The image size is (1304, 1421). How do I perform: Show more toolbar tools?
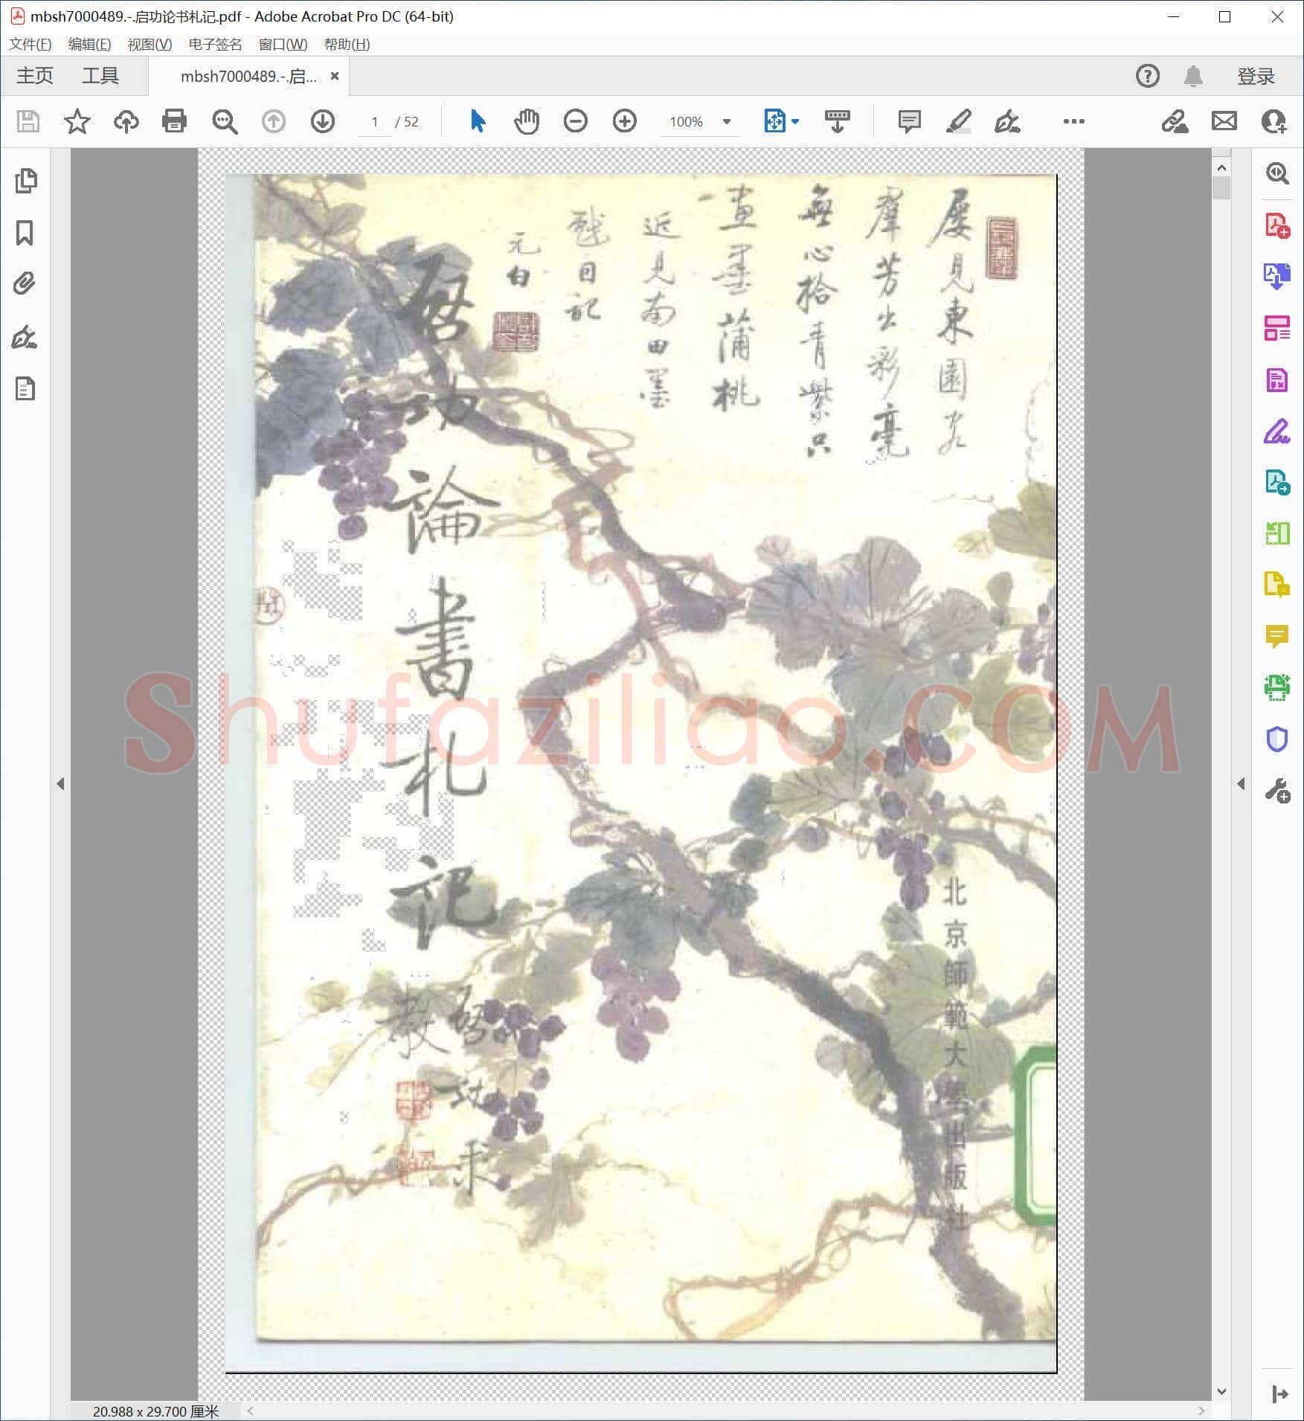pos(1073,121)
